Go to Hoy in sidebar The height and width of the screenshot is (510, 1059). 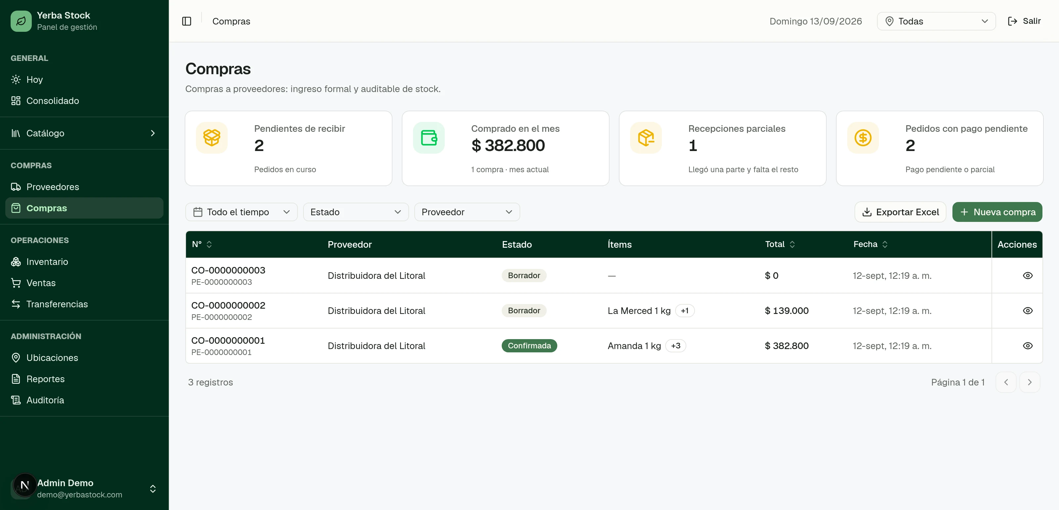[84, 79]
